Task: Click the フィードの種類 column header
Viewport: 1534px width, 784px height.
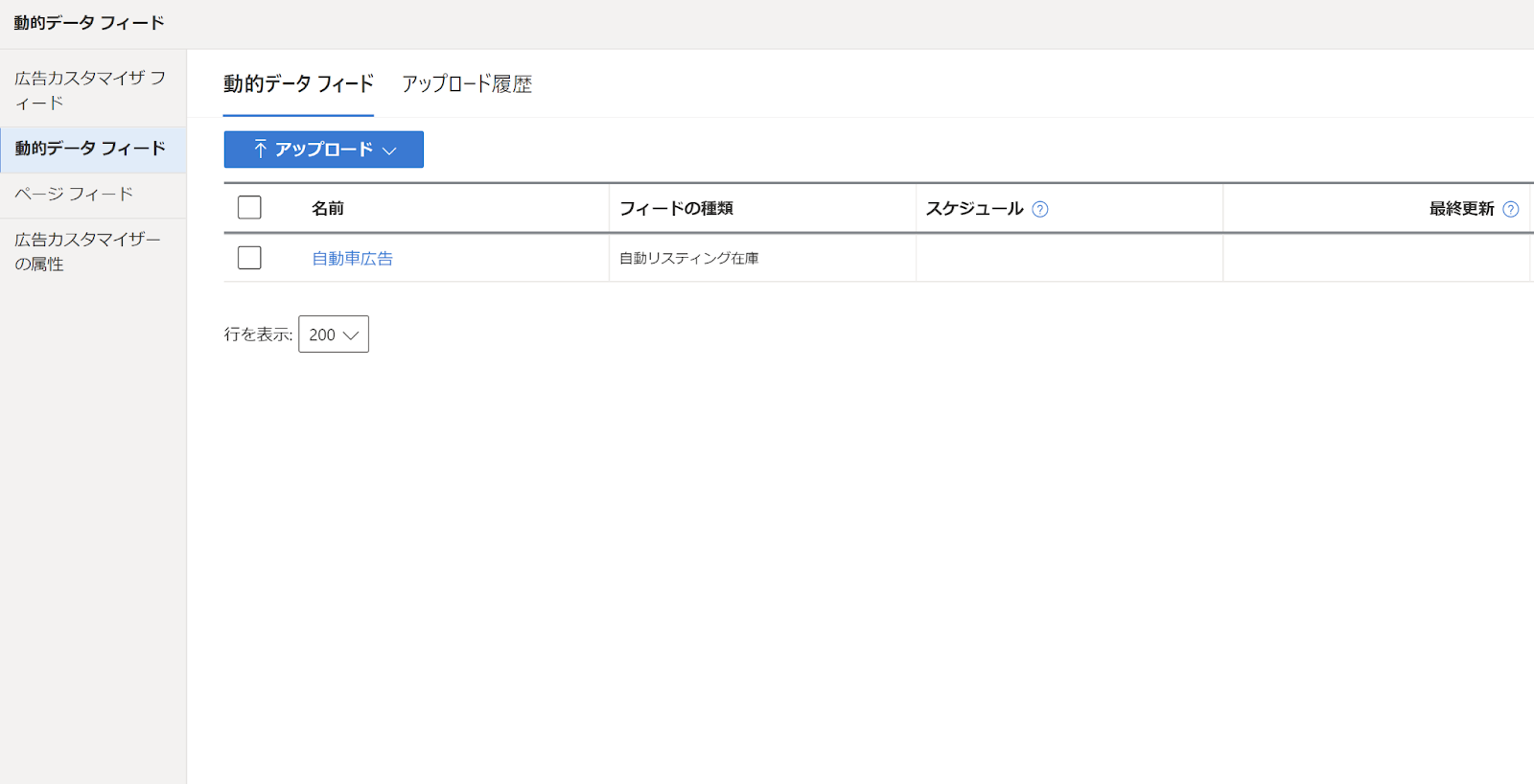Action: (x=676, y=208)
